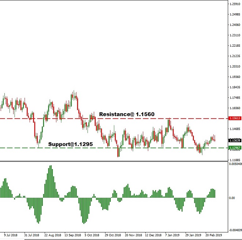Click the 1.19360 price axis label
The image size is (242, 240).
(x=235, y=77)
